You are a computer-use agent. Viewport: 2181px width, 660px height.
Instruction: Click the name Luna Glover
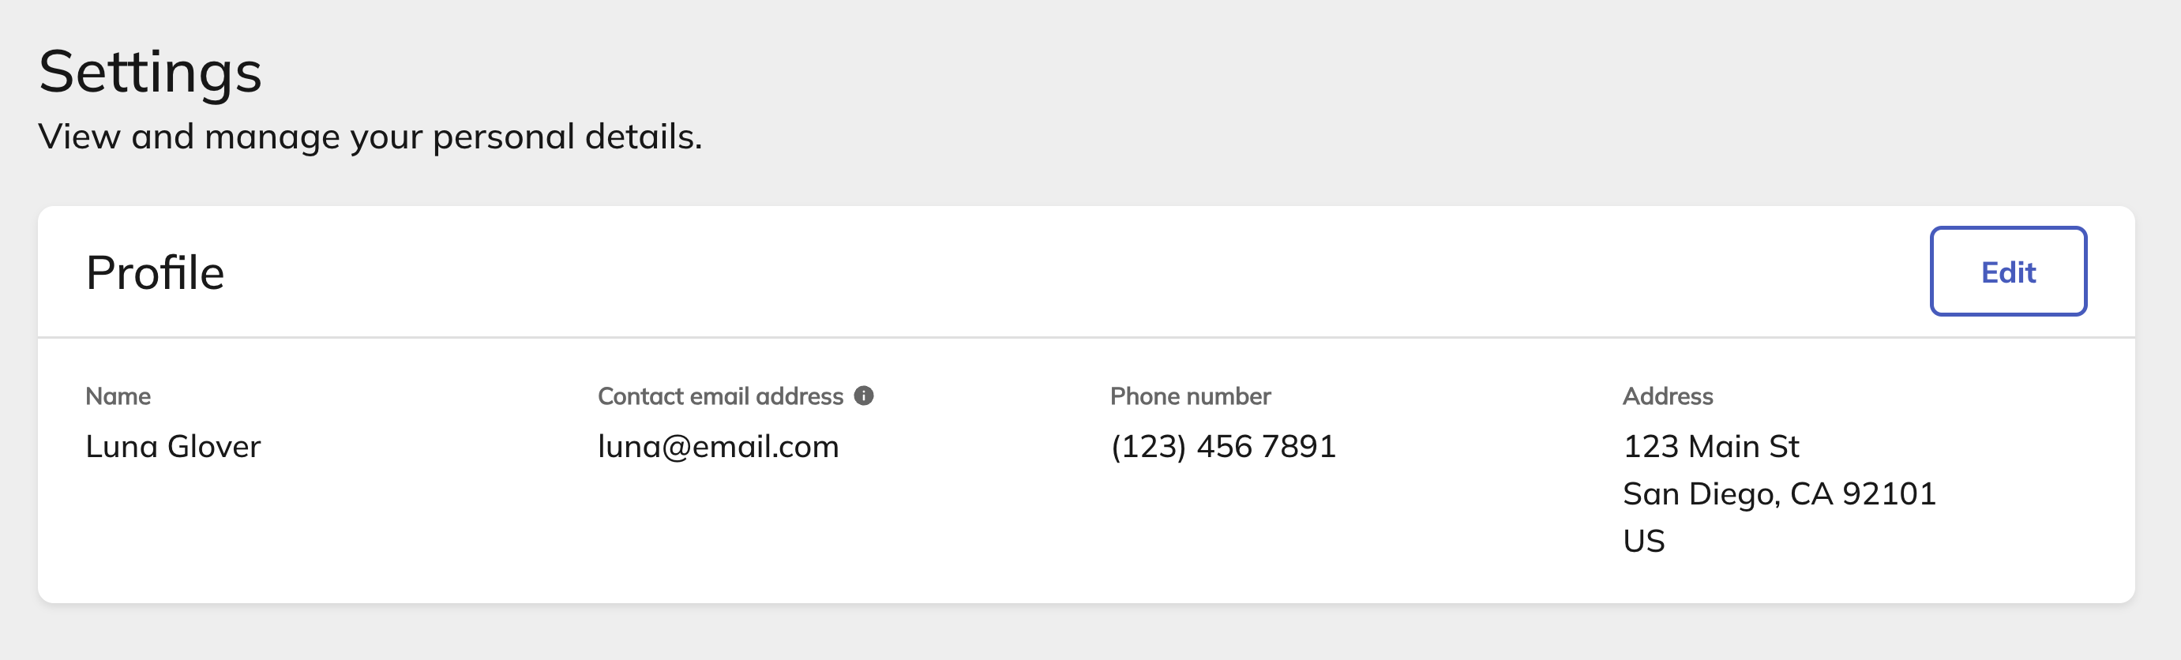point(173,446)
